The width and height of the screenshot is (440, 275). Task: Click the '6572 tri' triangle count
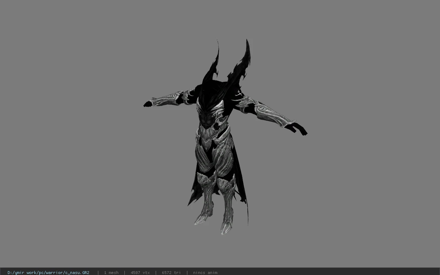(171, 273)
